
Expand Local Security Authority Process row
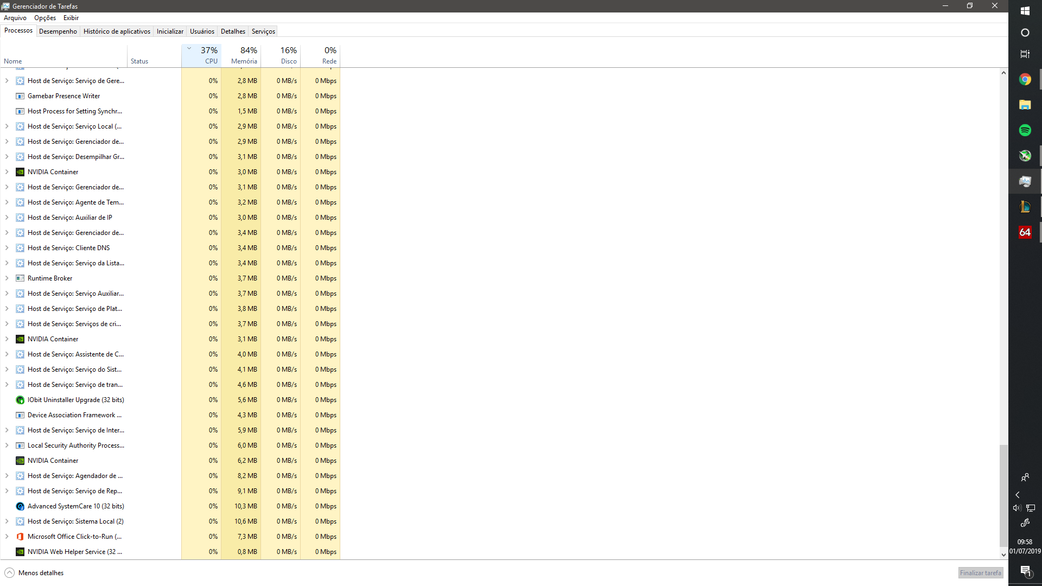coord(7,445)
